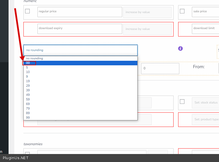Viewport: 219px width, 162px height.
Task: Choose rounding option 49
Action: [x=28, y=95]
